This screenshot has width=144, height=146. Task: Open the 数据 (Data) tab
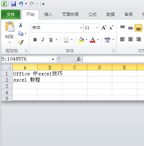[111, 15]
